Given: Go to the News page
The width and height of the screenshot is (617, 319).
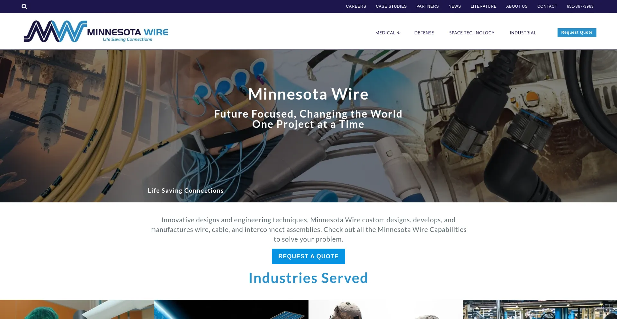Looking at the screenshot, I should tap(455, 6).
